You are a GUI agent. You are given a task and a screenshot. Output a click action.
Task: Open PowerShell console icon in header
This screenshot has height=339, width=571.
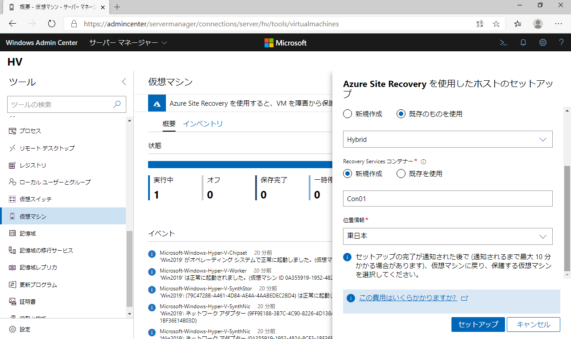503,43
